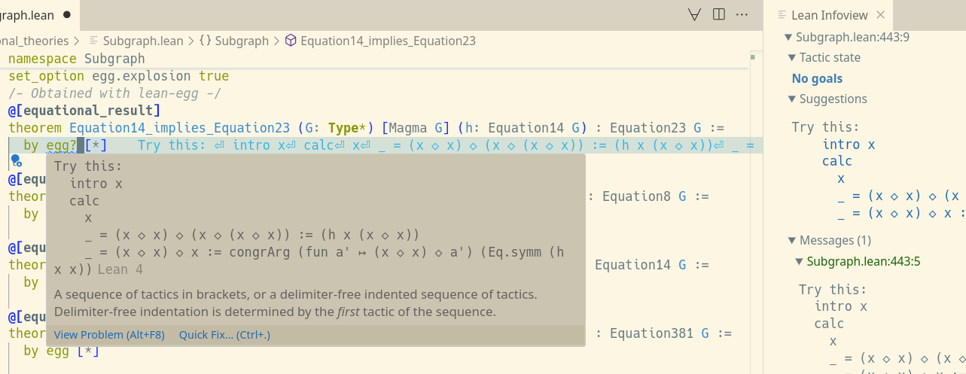Viewport: 966px width, 374px height.
Task: Close the Lean Infoview tab
Action: (x=881, y=15)
